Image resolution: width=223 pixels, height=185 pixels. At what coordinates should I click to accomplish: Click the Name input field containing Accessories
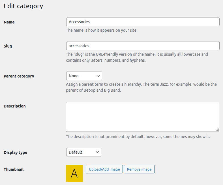pyautogui.click(x=143, y=22)
